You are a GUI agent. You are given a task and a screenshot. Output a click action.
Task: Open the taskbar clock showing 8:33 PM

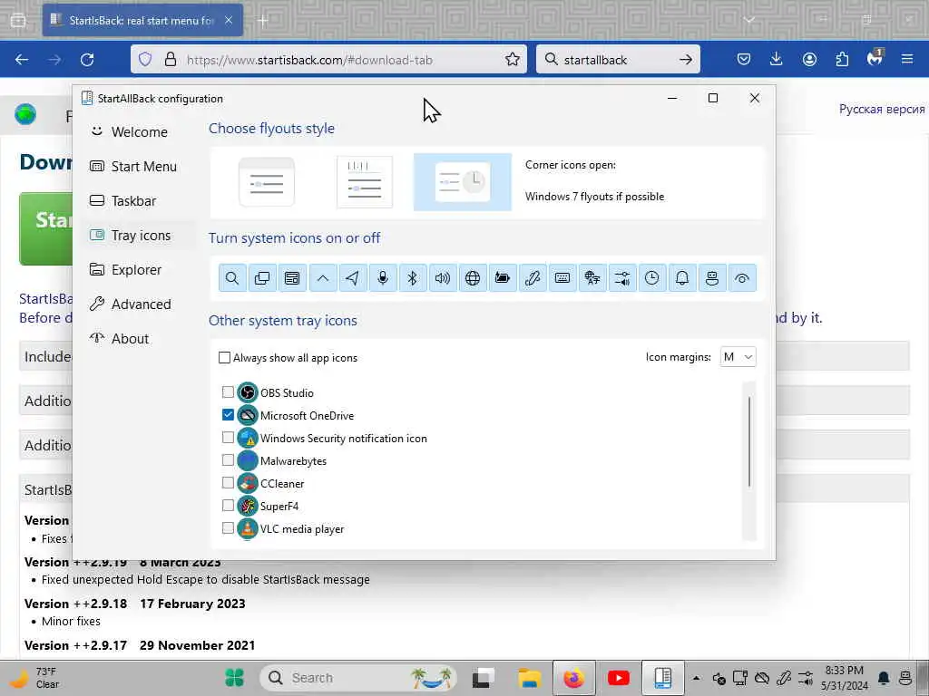click(x=845, y=678)
